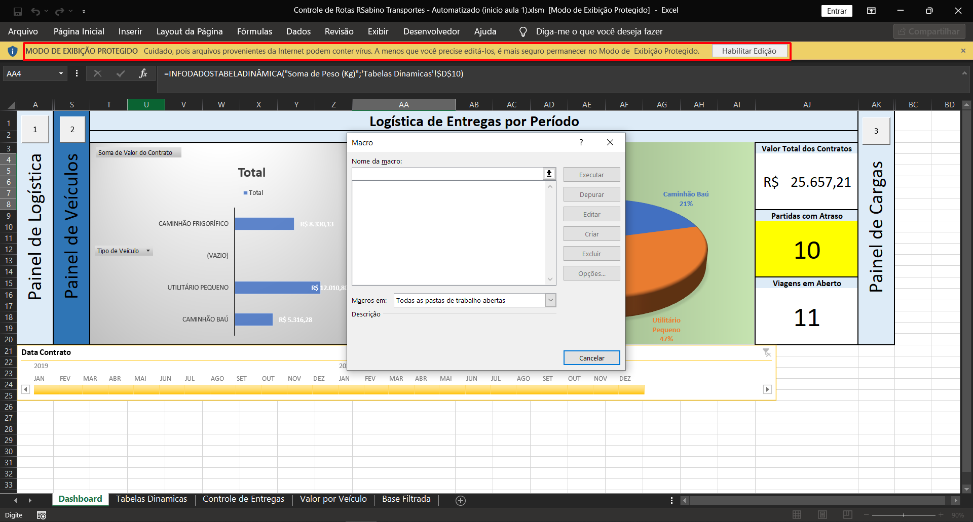
Task: Click button 2 Painel de Veículos
Action: [72, 130]
